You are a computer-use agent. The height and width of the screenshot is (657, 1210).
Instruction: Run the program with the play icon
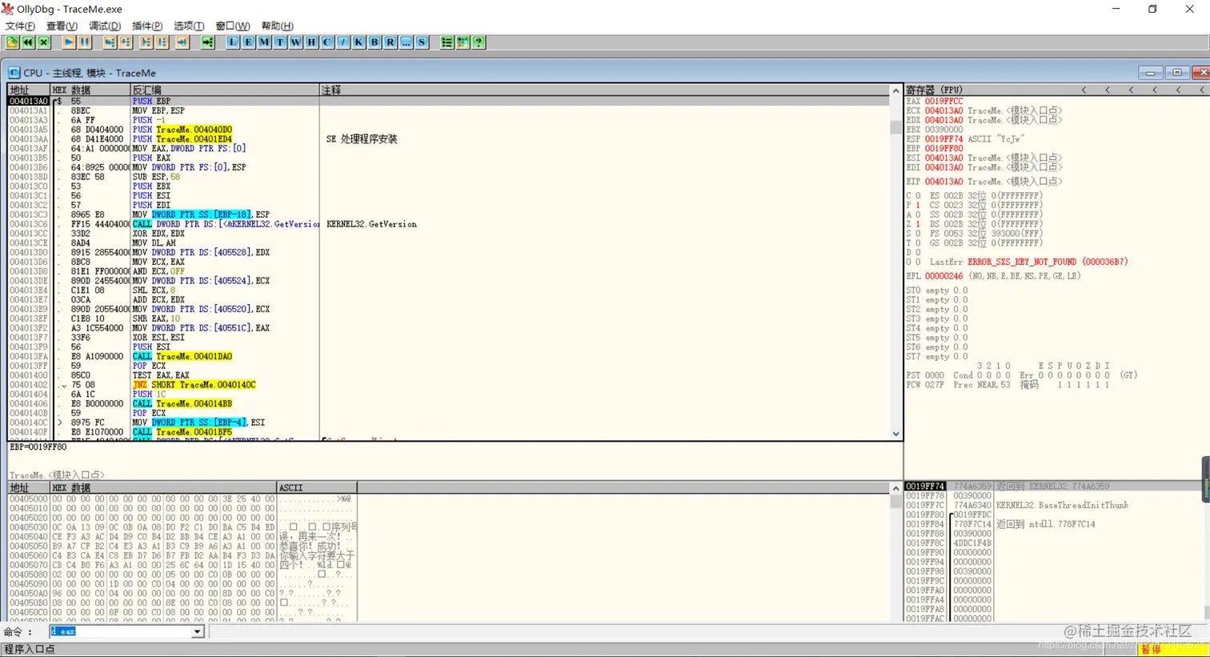click(69, 42)
